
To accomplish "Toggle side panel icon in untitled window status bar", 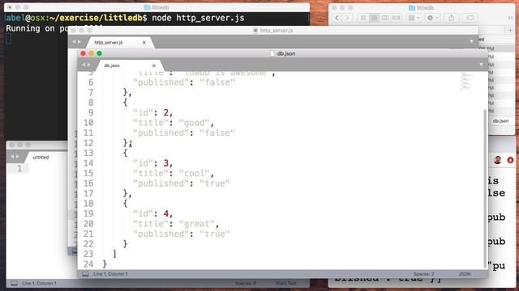I will click(x=14, y=284).
